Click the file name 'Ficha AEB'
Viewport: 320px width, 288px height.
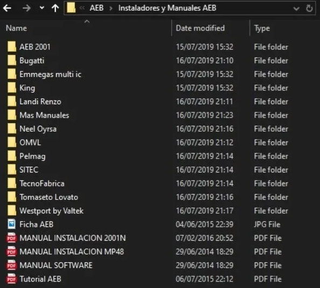point(37,224)
